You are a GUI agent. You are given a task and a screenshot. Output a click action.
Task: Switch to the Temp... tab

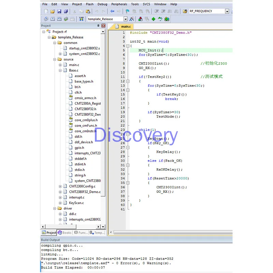pyautogui.click(x=97, y=233)
